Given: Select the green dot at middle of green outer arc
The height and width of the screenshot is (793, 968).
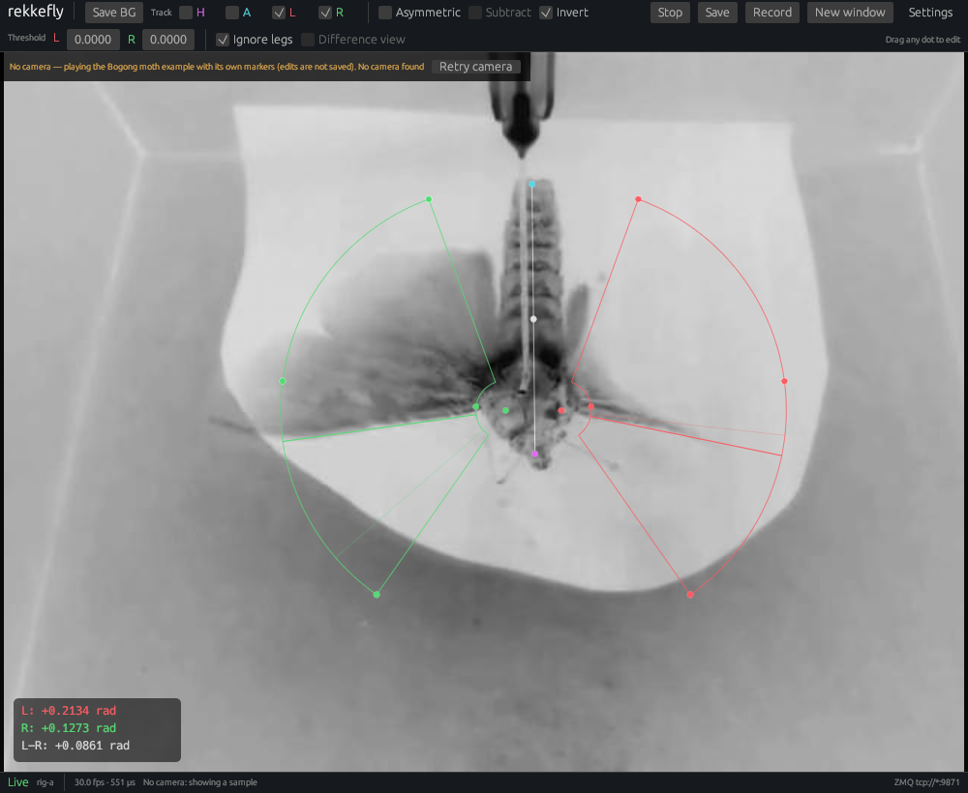Looking at the screenshot, I should (283, 381).
